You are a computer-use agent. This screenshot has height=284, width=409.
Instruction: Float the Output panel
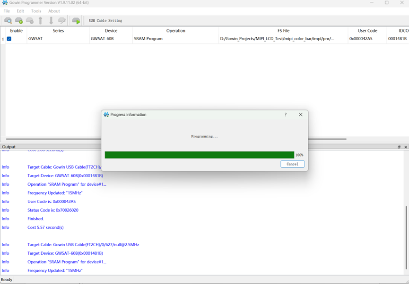click(x=399, y=147)
